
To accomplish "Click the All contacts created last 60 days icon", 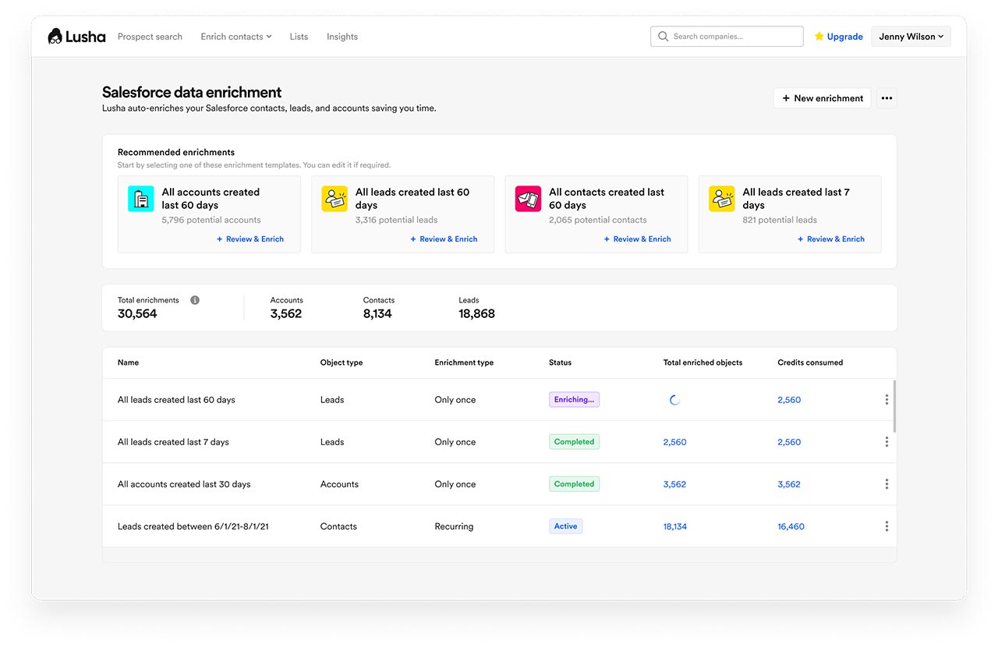I will point(528,199).
